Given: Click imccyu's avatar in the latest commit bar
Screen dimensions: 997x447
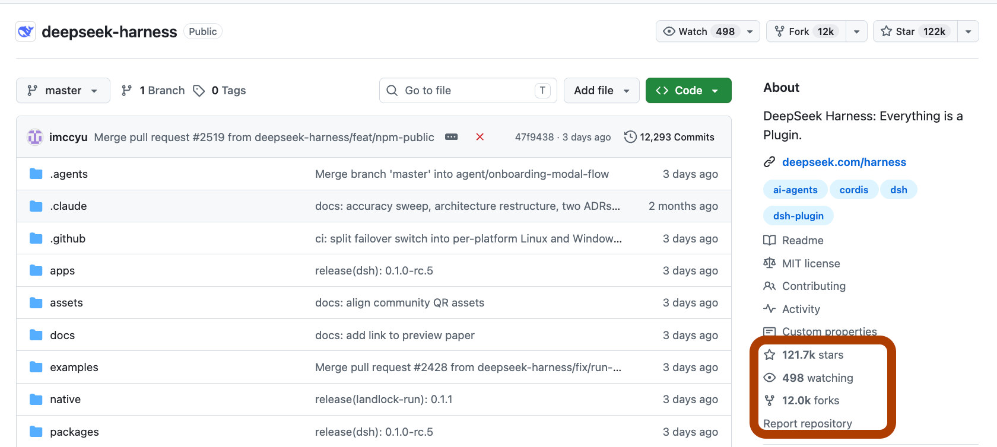Looking at the screenshot, I should point(35,137).
